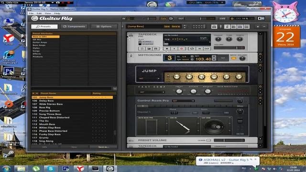This screenshot has height=172, width=306.
Task: Toggle power of the Fast Comp module
Action: pos(260,86)
